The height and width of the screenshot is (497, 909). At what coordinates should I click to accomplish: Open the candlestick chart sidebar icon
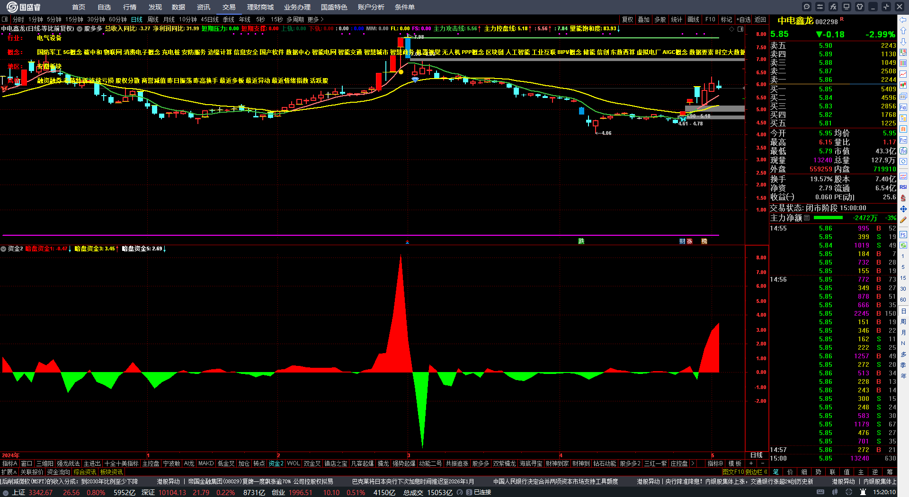(x=903, y=85)
